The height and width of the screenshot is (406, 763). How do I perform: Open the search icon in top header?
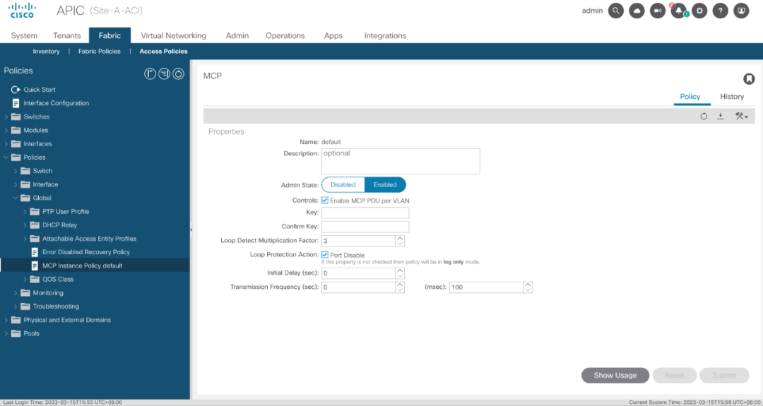tap(616, 11)
